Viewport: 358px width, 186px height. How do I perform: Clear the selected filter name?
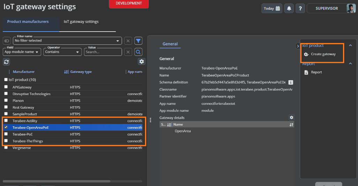(128, 41)
